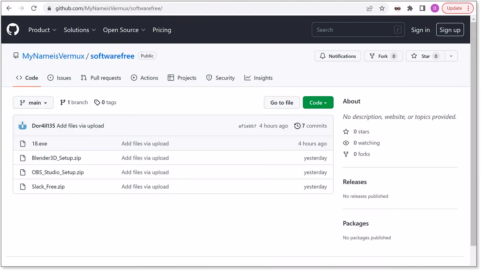Click the GitHub search field

tap(358, 30)
